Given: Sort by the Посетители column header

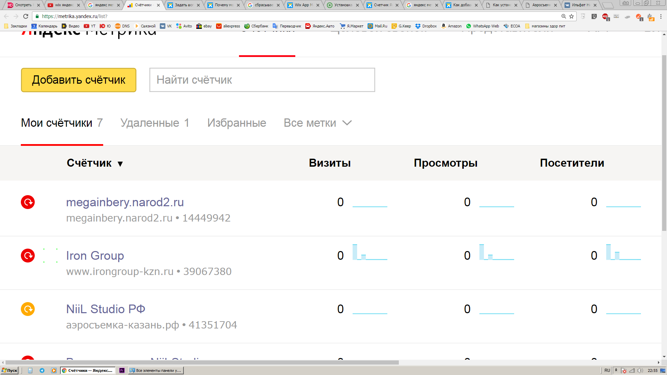Looking at the screenshot, I should tap(572, 163).
